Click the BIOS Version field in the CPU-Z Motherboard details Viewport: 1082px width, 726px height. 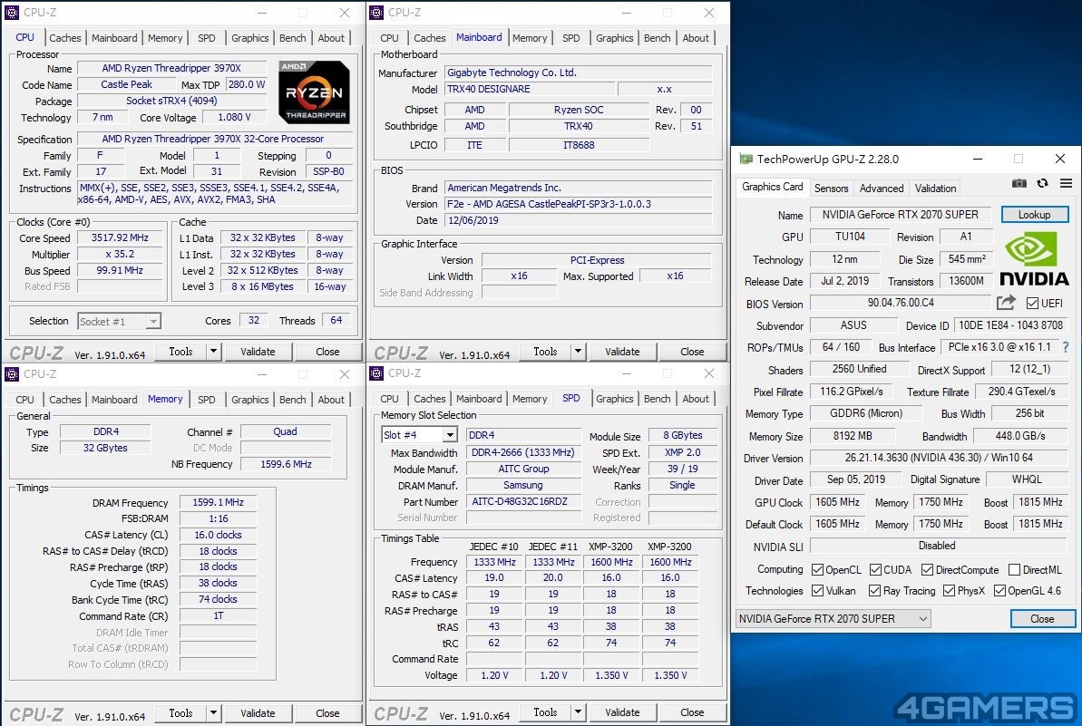[579, 204]
